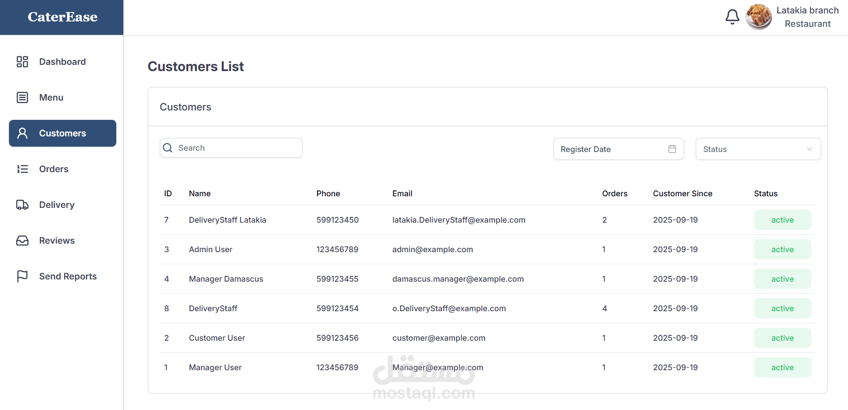Screen dimensions: 848x410
Task: Click active status badge for Admin User
Action: point(782,249)
